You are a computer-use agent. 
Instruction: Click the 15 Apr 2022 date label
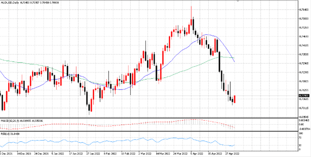(215, 154)
